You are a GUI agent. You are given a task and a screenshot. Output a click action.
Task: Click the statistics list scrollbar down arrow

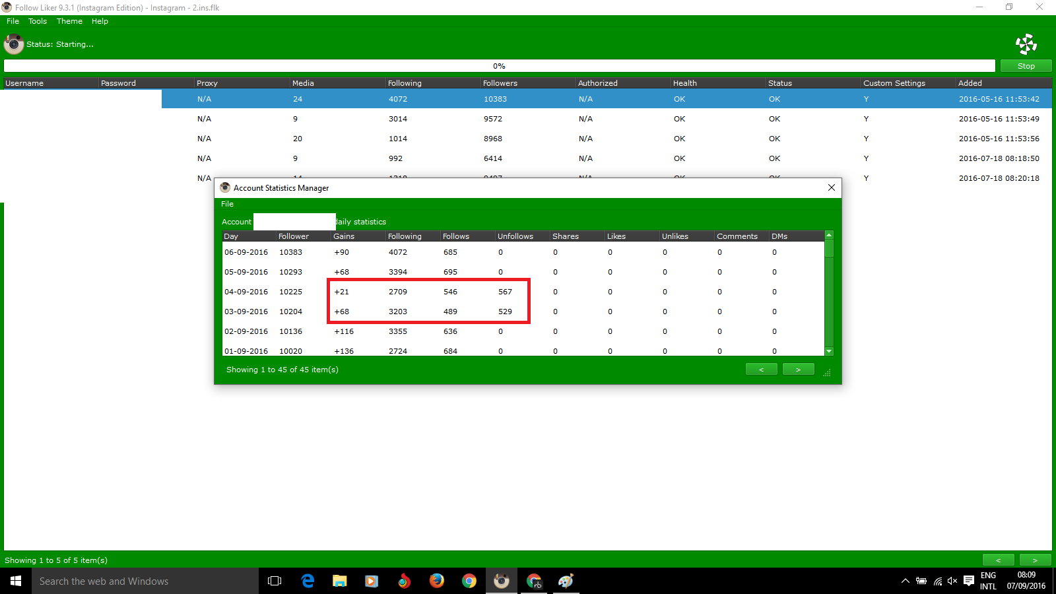coord(829,351)
